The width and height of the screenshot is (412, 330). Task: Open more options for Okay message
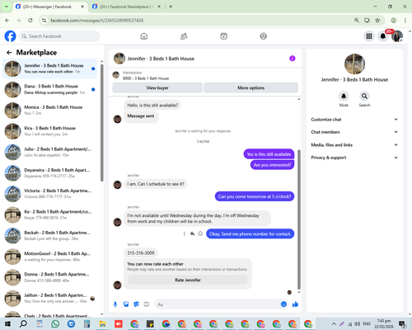[x=184, y=233]
